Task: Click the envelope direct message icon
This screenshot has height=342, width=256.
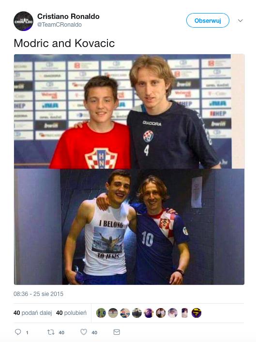Action: point(117,332)
